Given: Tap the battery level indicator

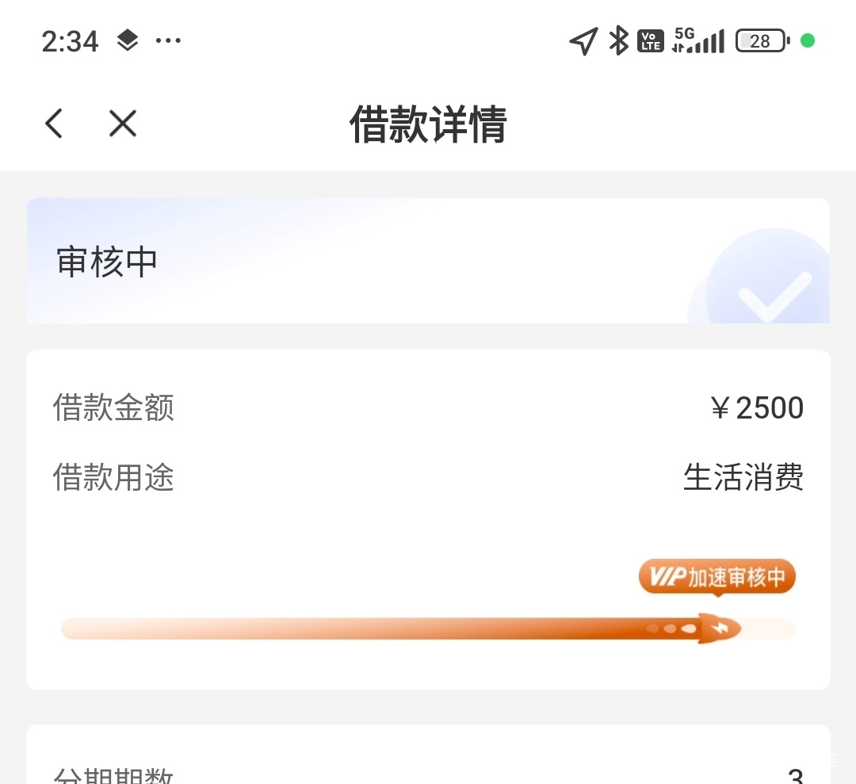Looking at the screenshot, I should coord(762,41).
